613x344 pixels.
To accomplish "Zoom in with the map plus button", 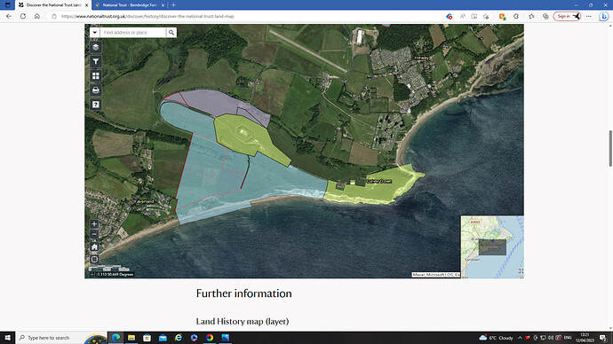I will point(94,224).
